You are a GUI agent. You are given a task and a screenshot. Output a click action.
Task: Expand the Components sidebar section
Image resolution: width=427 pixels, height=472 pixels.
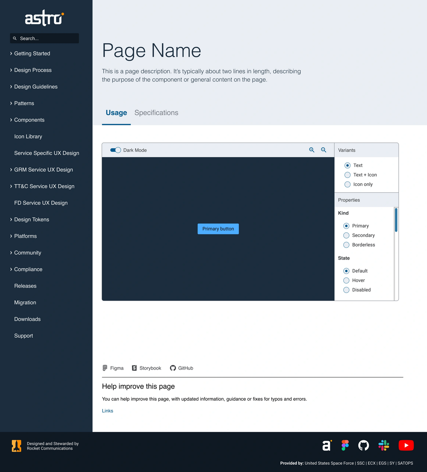click(x=29, y=120)
